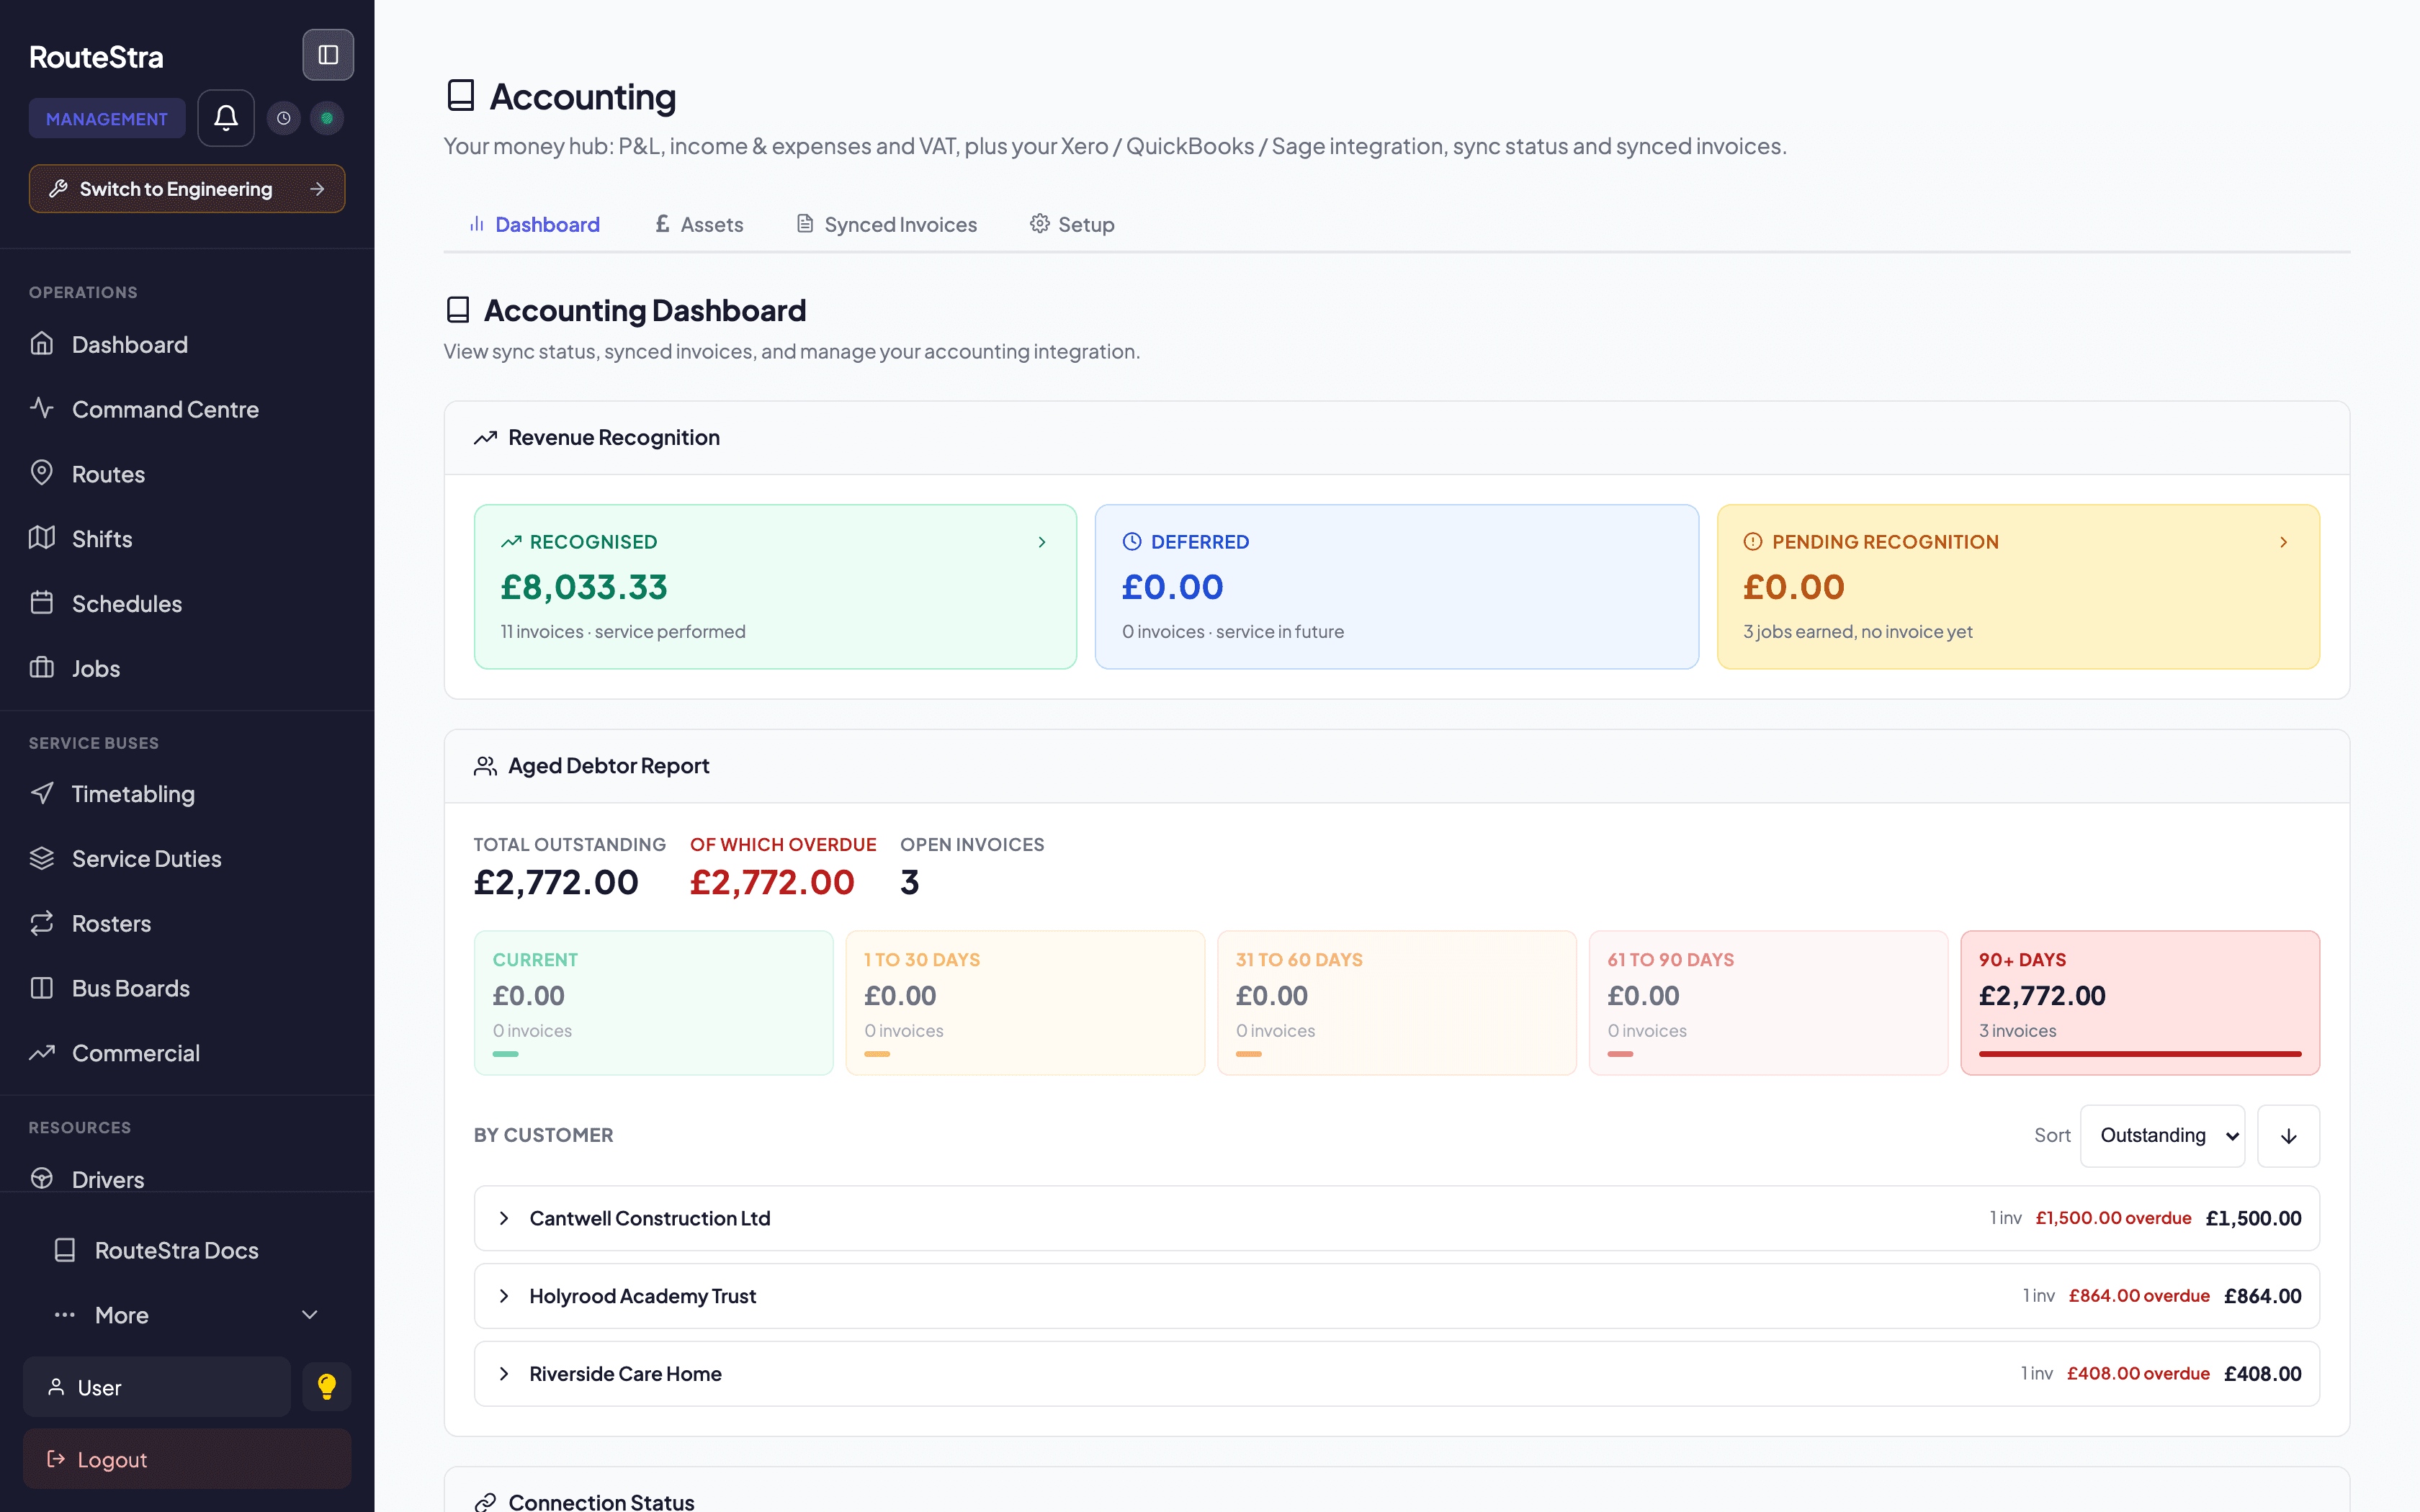Click the Current bucket green progress bar
Image resolution: width=2420 pixels, height=1512 pixels.
[x=506, y=1054]
